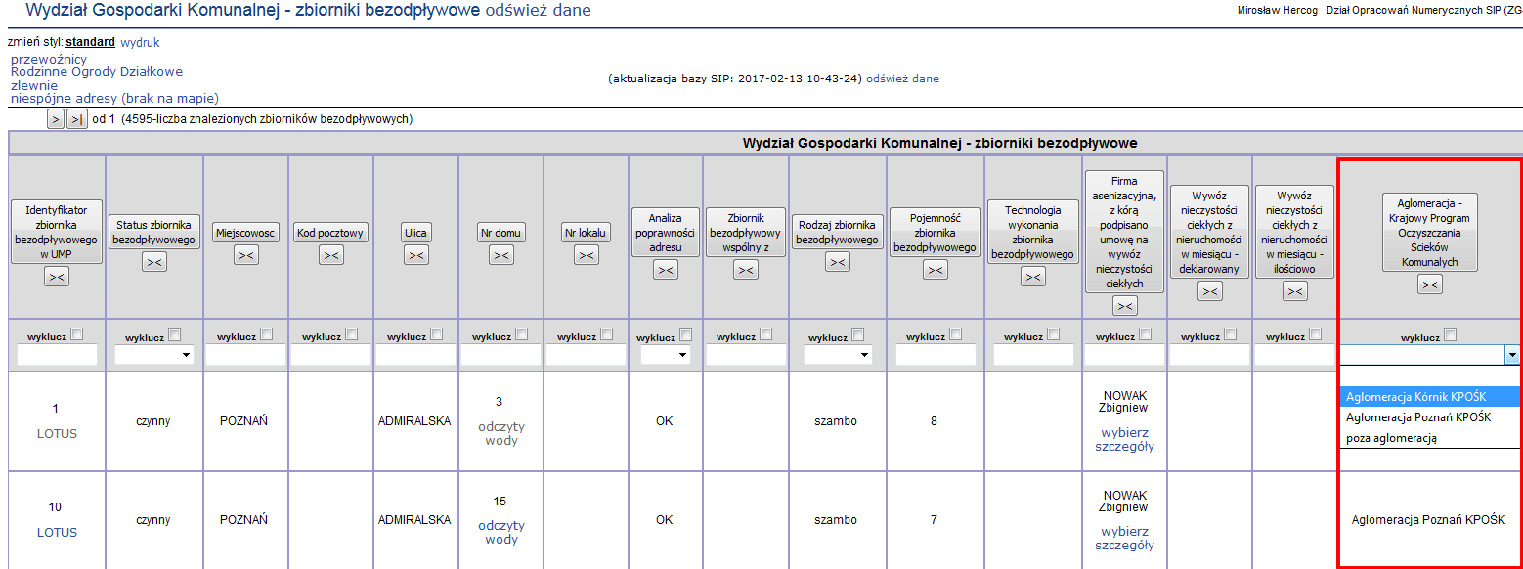Expand the Rodzaj zbiornika filter dropdown
Screen dimensions: 1523x569
(837, 355)
